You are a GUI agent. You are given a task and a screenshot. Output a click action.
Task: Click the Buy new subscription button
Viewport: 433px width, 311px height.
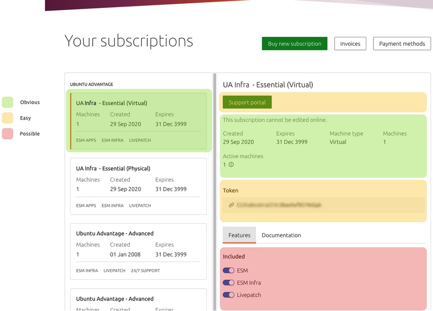294,43
